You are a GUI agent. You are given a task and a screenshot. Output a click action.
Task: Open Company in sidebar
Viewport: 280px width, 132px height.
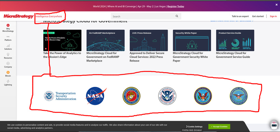point(8,65)
